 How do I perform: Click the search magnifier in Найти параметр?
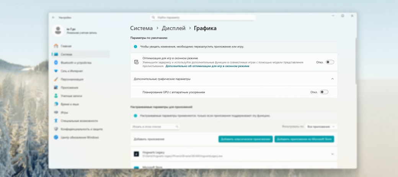point(153,18)
